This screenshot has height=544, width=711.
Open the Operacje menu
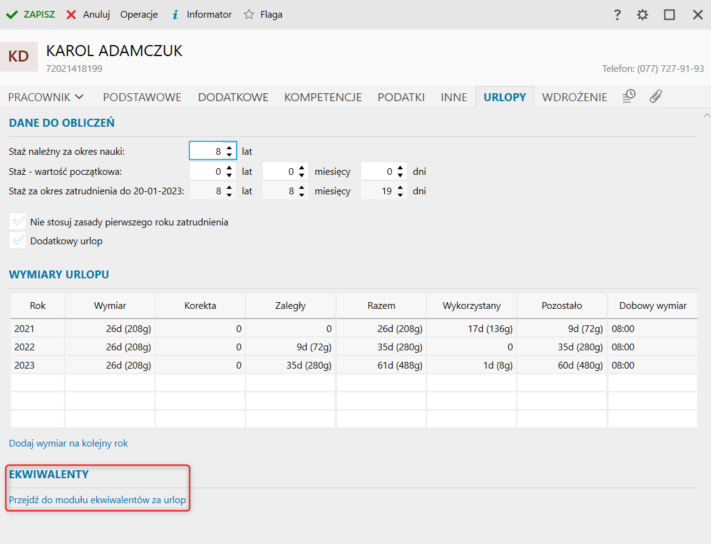139,15
